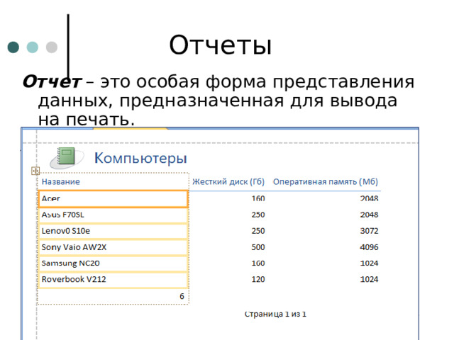Click hard disk value 500 for Sony Vaio
454x340 pixels.
258,247
